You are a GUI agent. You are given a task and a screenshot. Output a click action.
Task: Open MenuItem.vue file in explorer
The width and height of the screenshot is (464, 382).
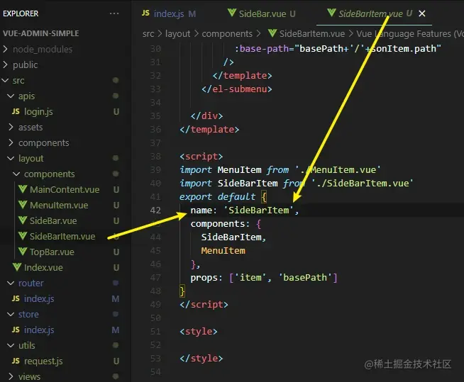(59, 206)
